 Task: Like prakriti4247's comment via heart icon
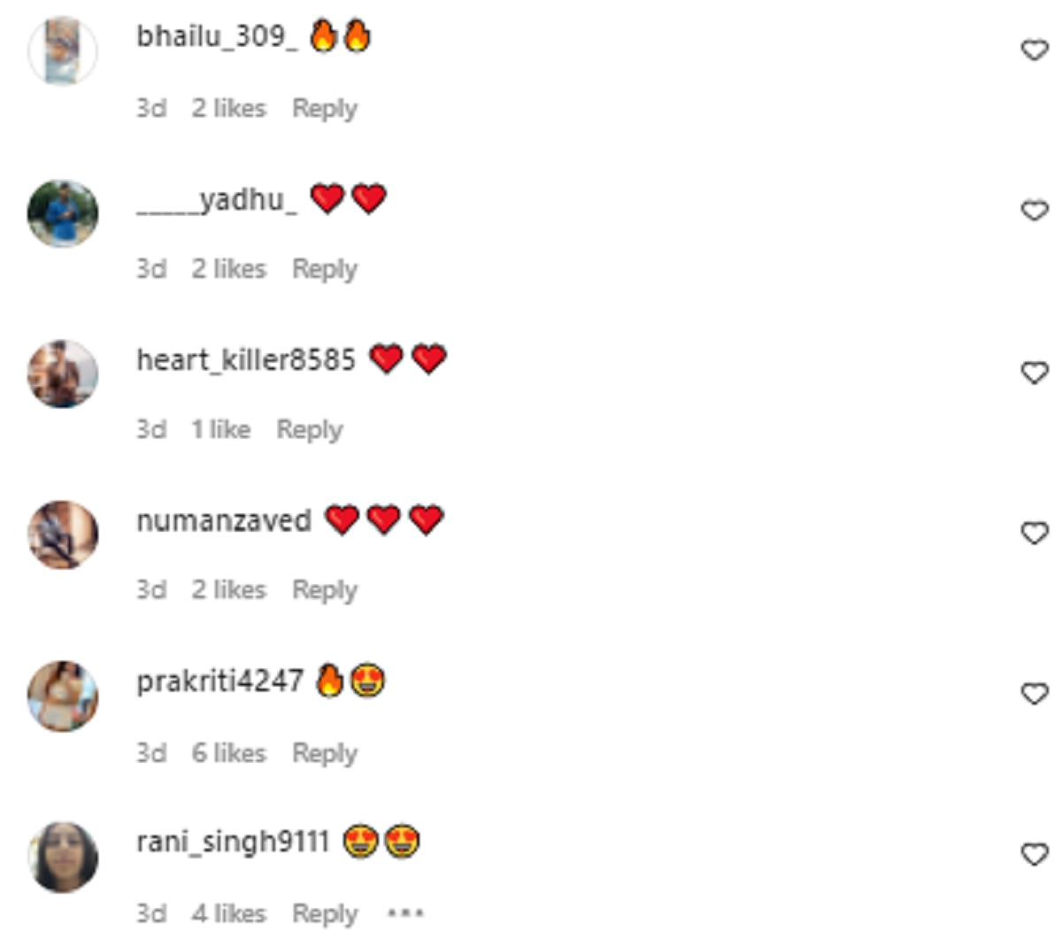click(1035, 694)
